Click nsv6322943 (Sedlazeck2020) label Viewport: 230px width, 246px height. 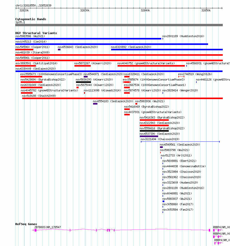160,123
